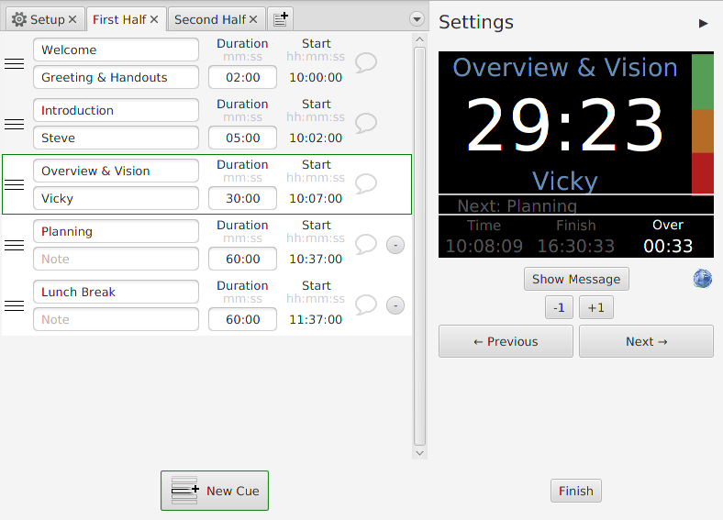The width and height of the screenshot is (723, 520).
Task: Click the message bubble for Welcome cue
Action: tap(366, 62)
